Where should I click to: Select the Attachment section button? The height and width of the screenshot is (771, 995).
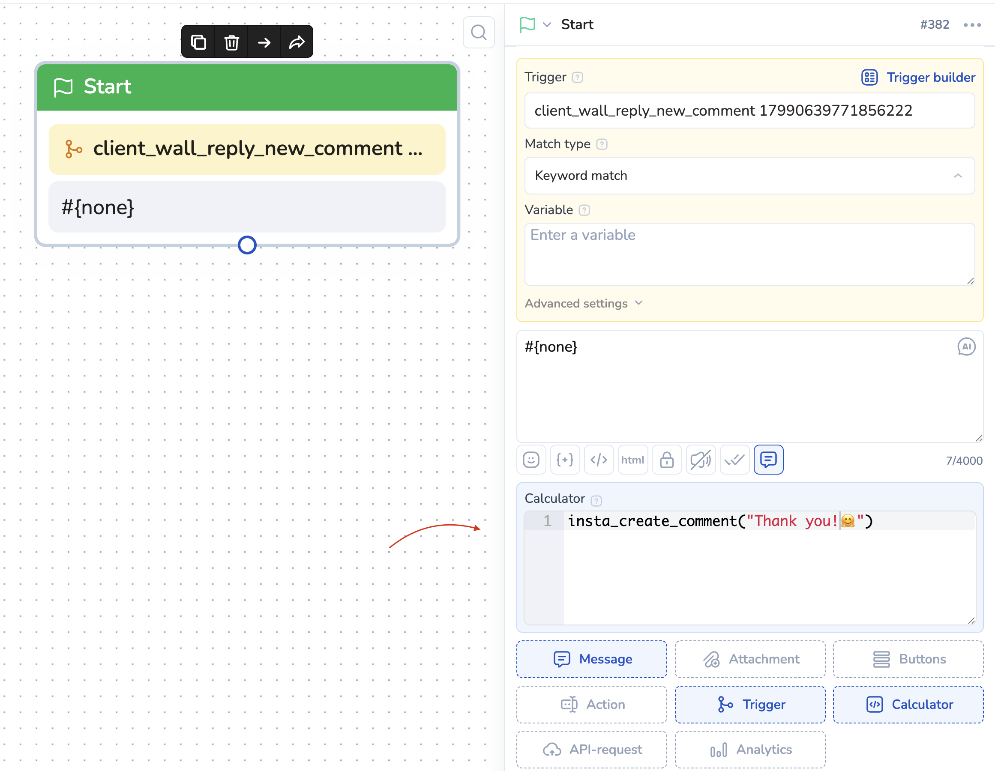coord(750,659)
